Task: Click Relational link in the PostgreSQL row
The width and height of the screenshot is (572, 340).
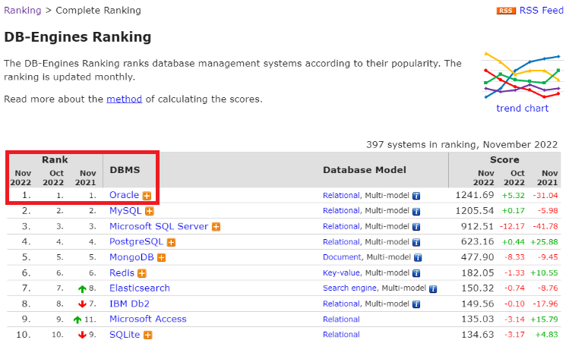Action: tap(341, 241)
